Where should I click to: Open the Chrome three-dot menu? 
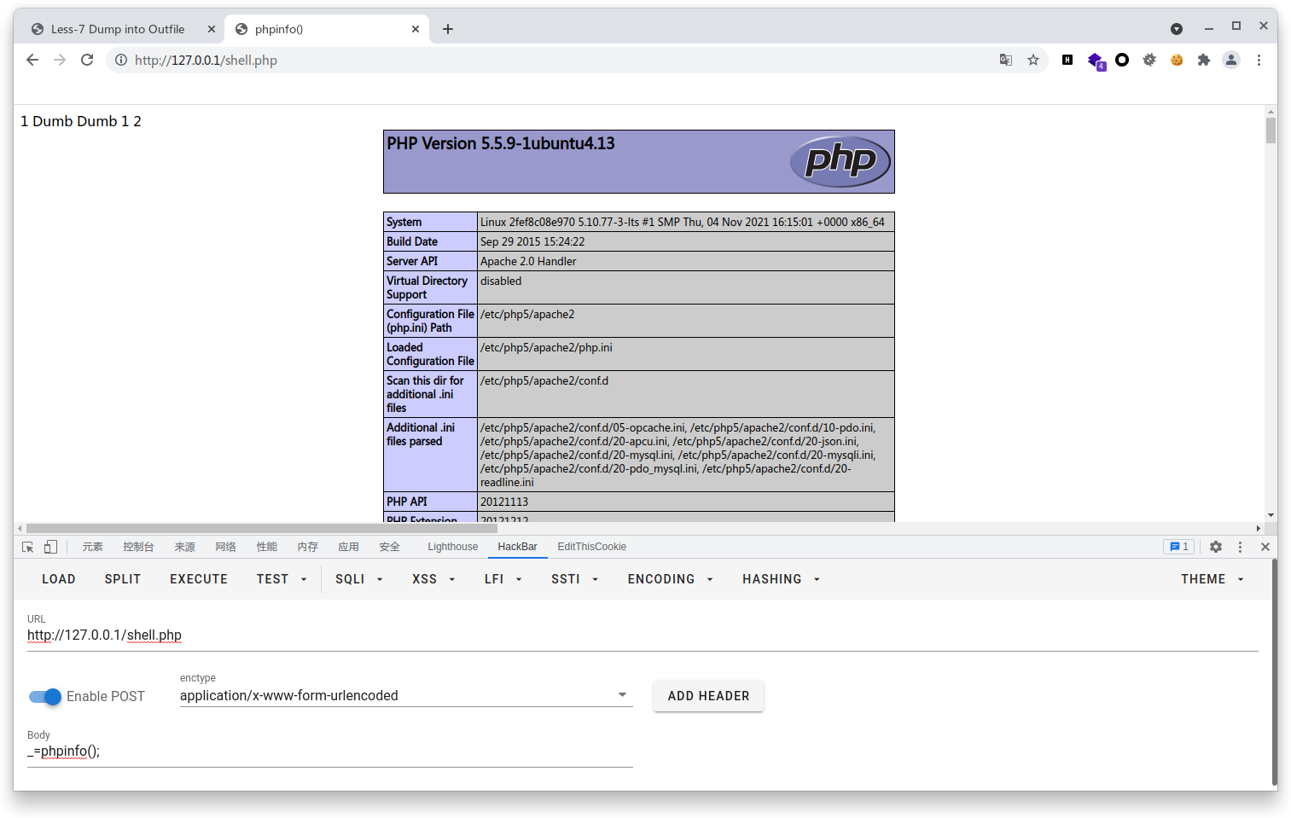tap(1259, 60)
